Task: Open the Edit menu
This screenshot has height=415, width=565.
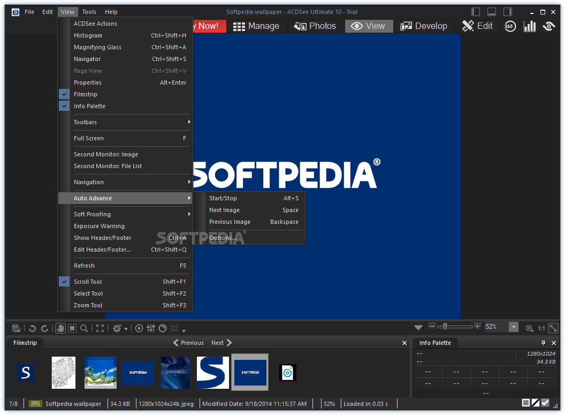Action: click(x=48, y=12)
